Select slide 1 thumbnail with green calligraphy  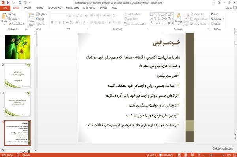click(x=18, y=47)
